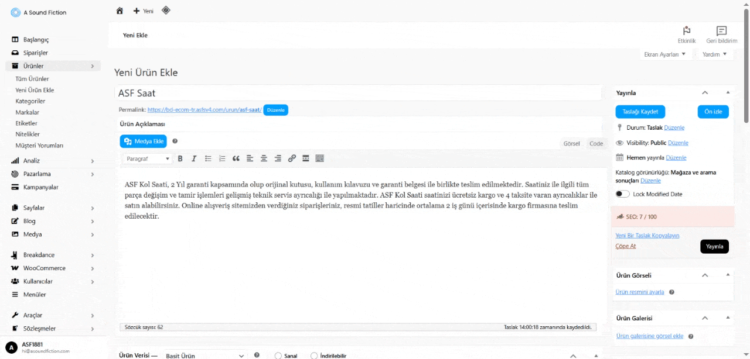
Task: Show the toolbar toggle (kitchen sink)
Action: 320,158
